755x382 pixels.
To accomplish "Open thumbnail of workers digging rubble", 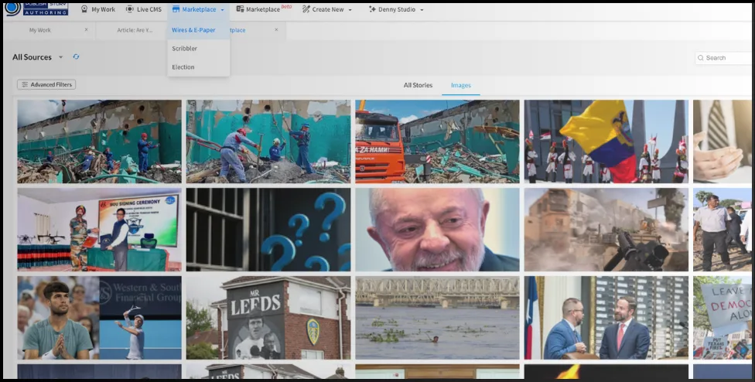I will (x=268, y=142).
